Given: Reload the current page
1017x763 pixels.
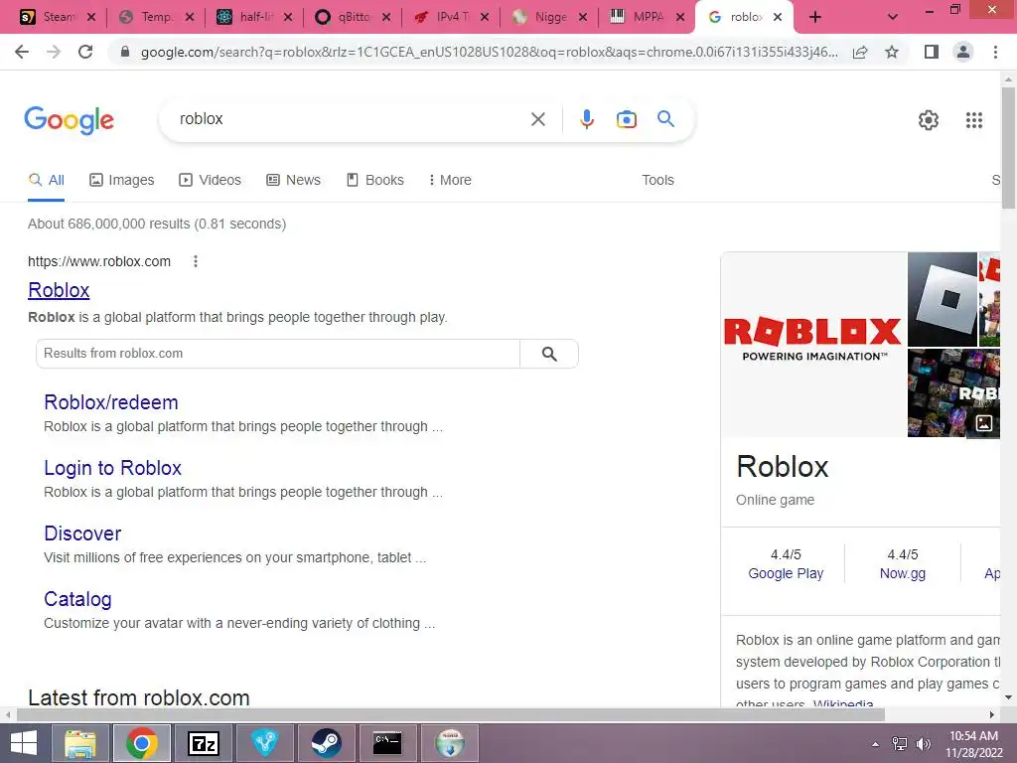Looking at the screenshot, I should 85,52.
